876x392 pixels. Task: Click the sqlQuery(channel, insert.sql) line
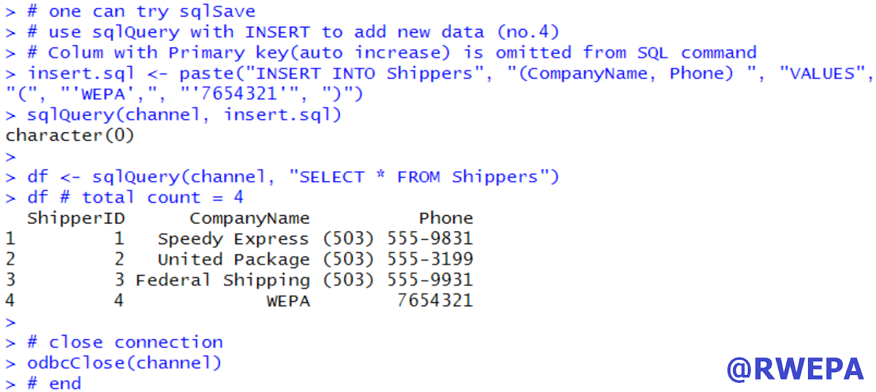pos(184,115)
